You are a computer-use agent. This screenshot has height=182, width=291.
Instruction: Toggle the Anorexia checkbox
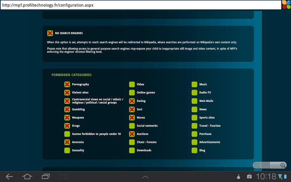click(67, 142)
